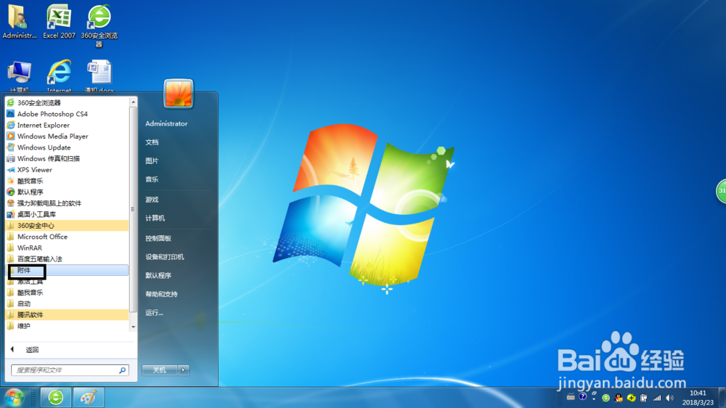Select the docx document on the desktop
Viewport: 726px width, 408px height.
(99, 76)
